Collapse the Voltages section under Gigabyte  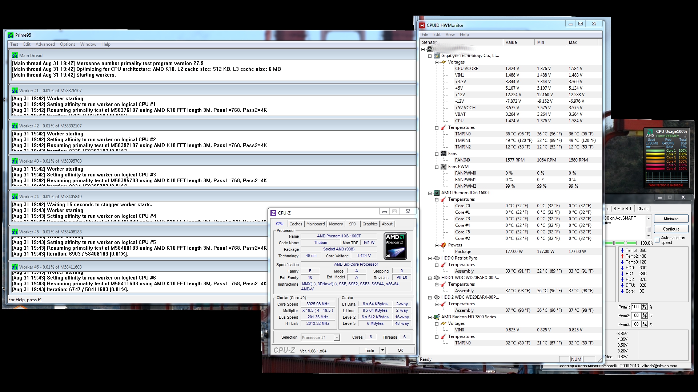(437, 62)
